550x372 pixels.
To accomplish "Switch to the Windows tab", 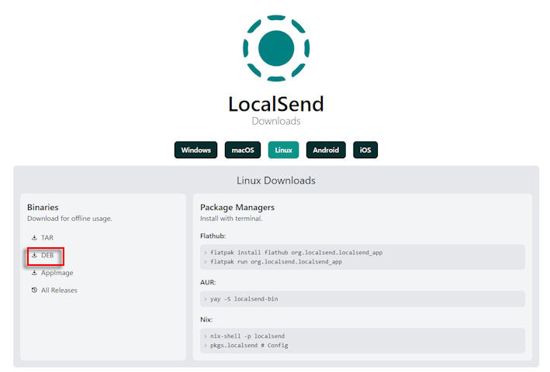I will point(195,150).
